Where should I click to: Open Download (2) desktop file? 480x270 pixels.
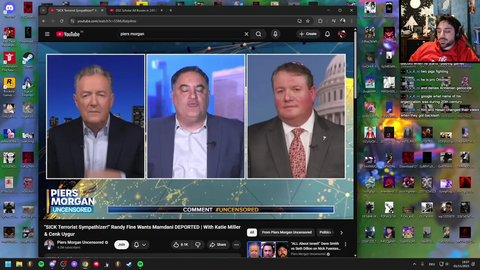(28, 35)
